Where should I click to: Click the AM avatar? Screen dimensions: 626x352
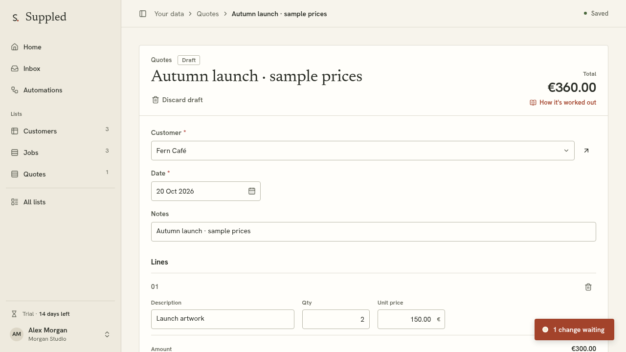coord(17,334)
